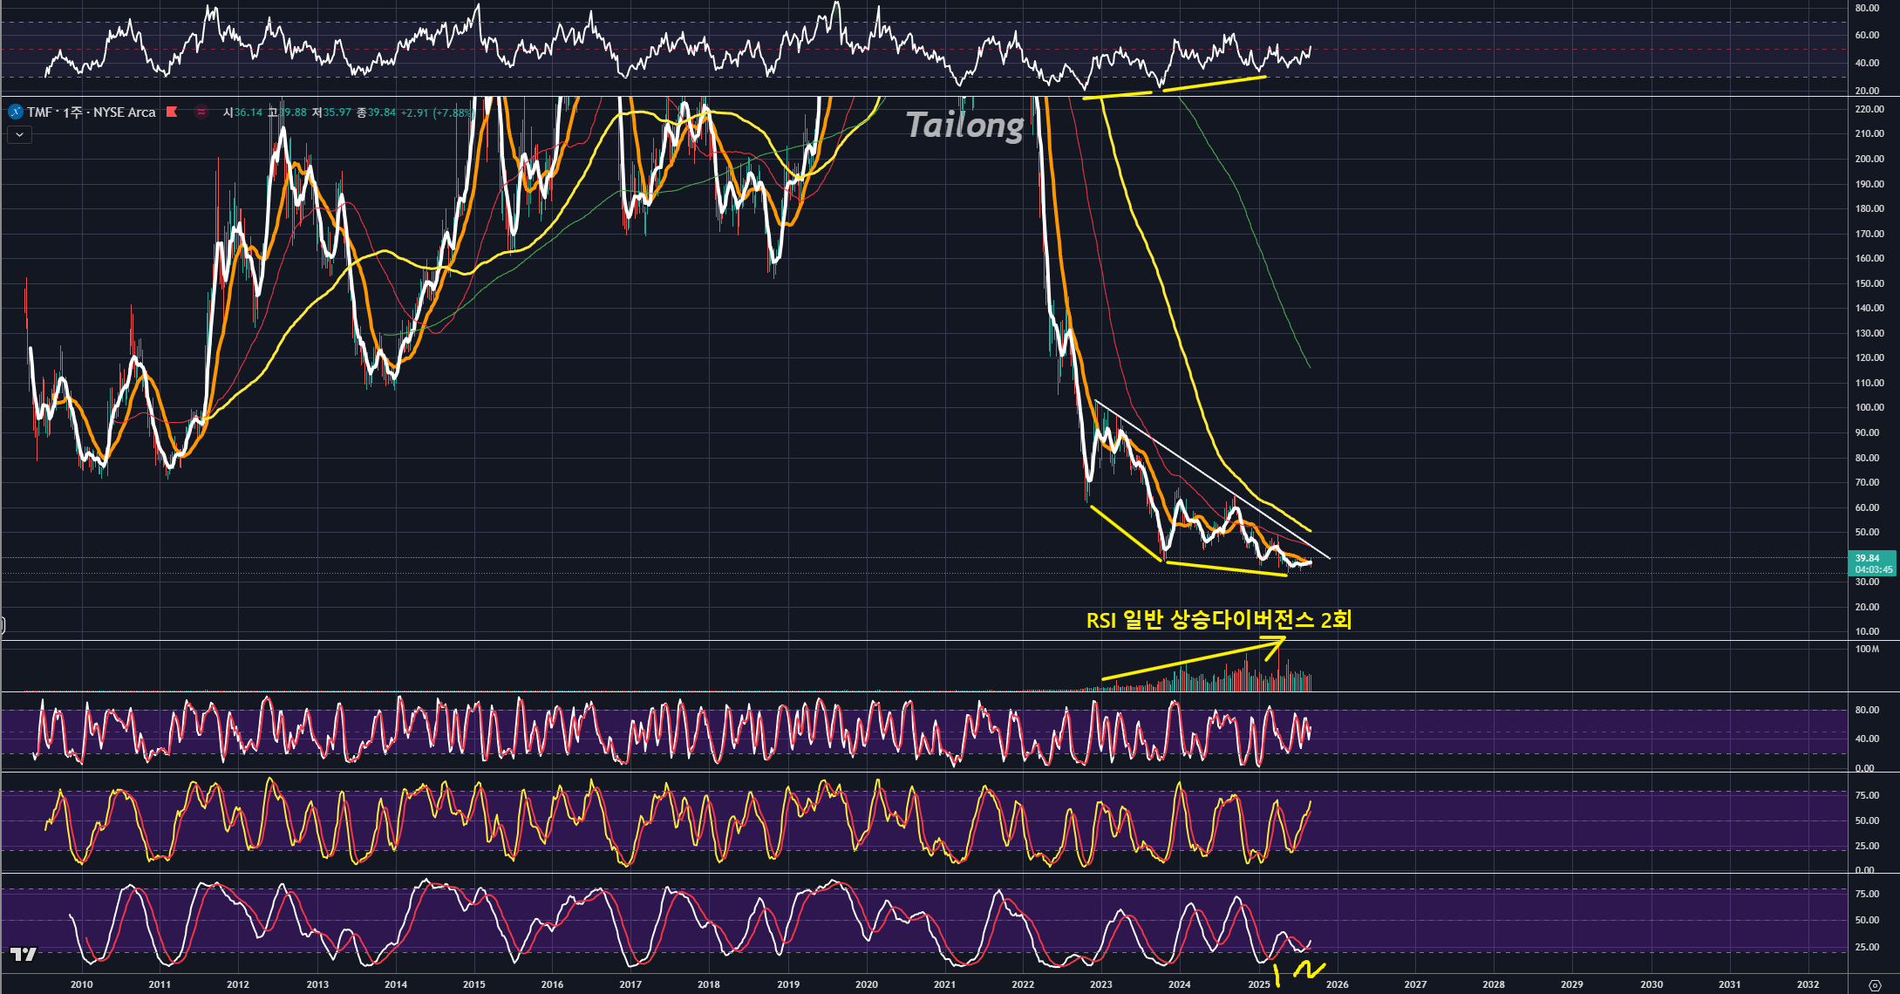
Task: Click the TMF symbol logo icon
Action: [x=15, y=112]
